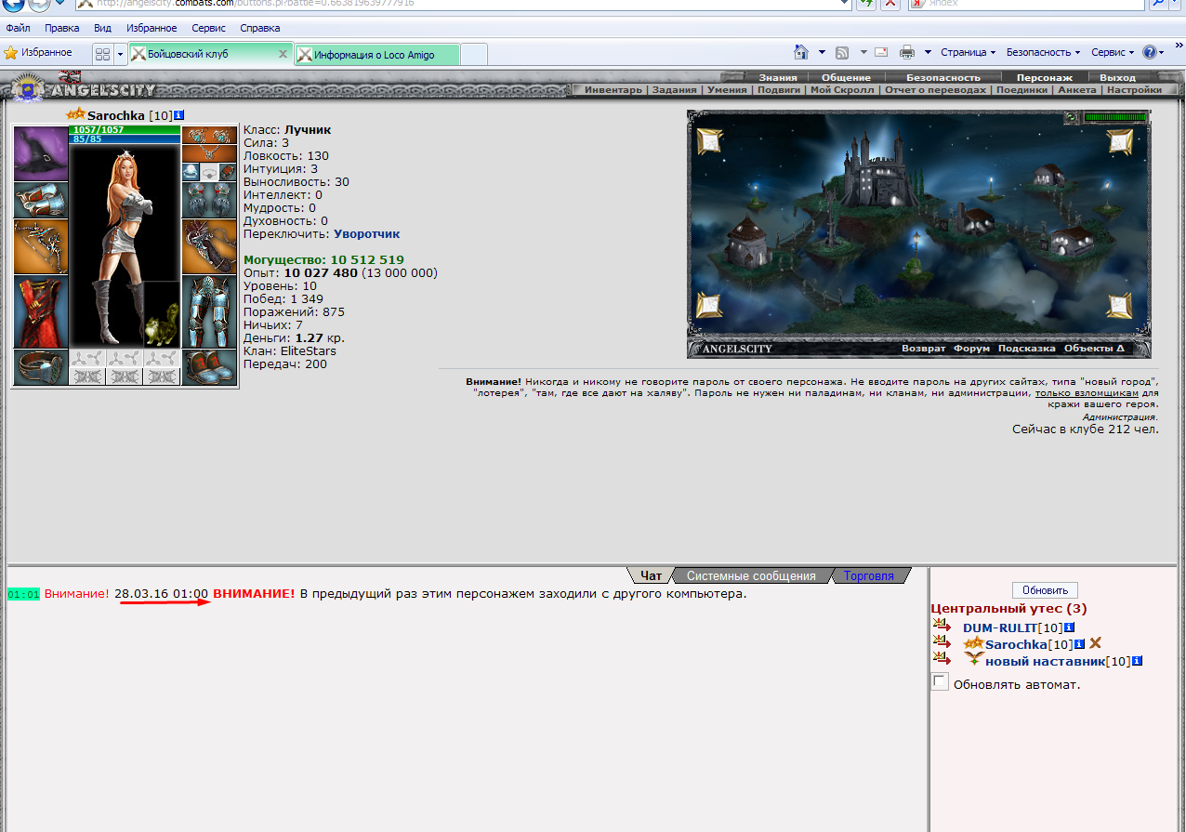Open the earrings equipment slot

pos(208,135)
